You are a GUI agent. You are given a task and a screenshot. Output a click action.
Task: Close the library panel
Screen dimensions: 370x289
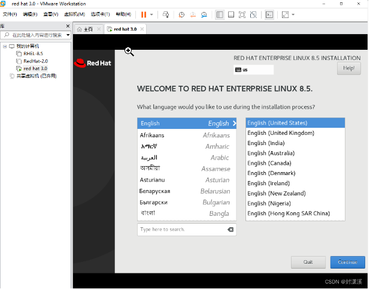68,26
